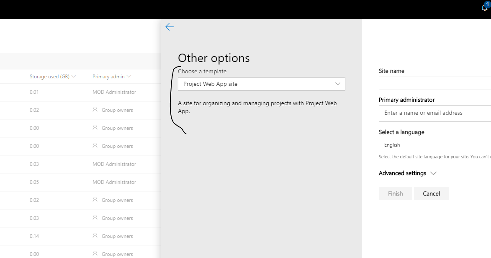Click the back arrow in the Other options panel
Screen dimensions: 491x258
pyautogui.click(x=170, y=26)
